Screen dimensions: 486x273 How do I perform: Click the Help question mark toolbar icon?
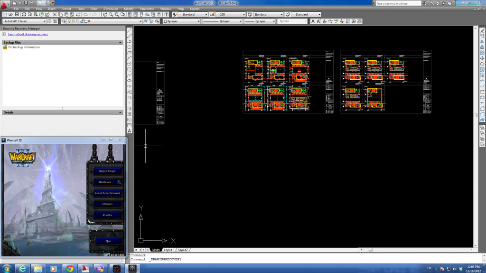click(166, 15)
